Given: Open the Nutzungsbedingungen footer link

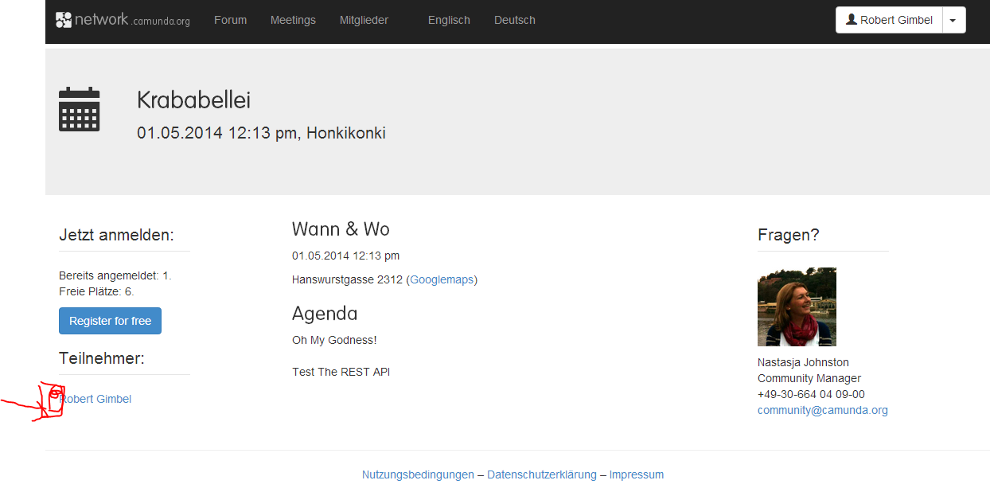Looking at the screenshot, I should pyautogui.click(x=418, y=474).
